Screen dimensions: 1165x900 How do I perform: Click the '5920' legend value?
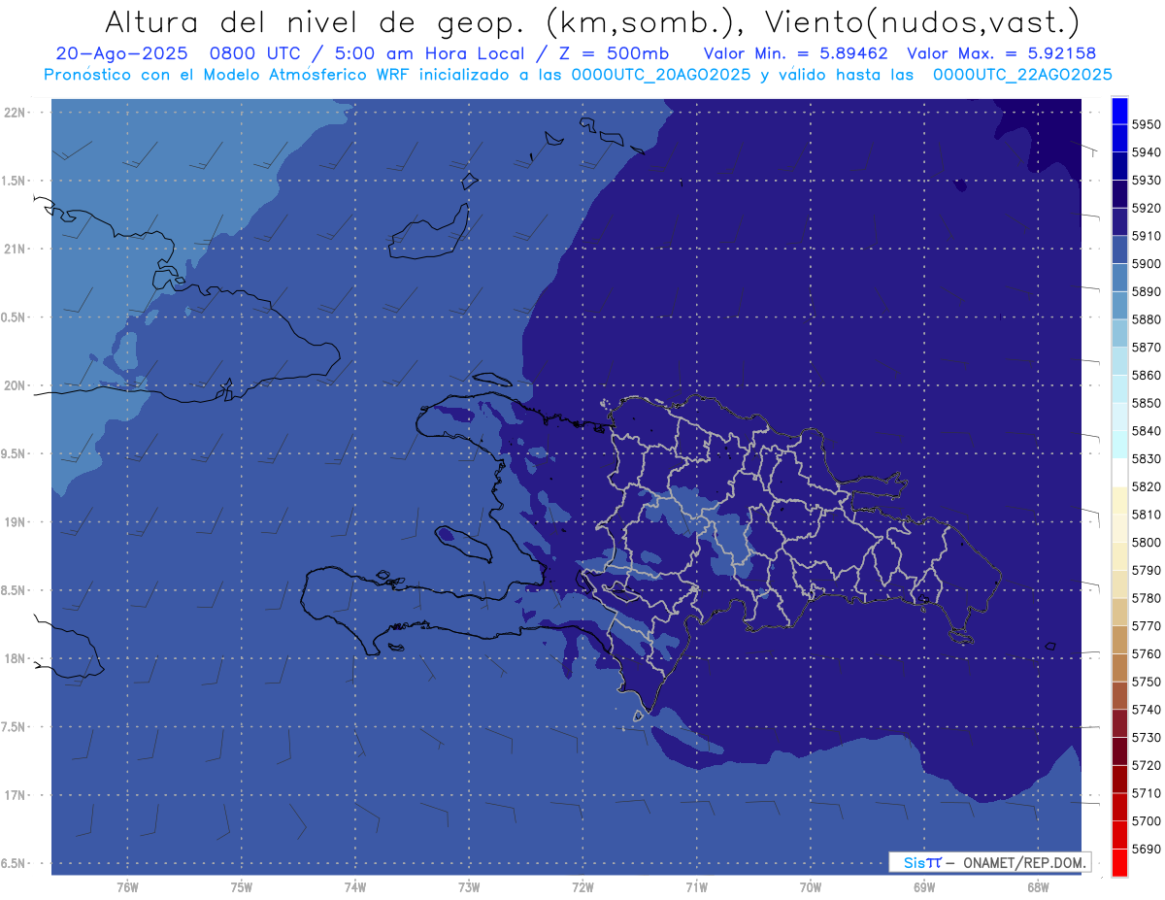(x=1147, y=208)
